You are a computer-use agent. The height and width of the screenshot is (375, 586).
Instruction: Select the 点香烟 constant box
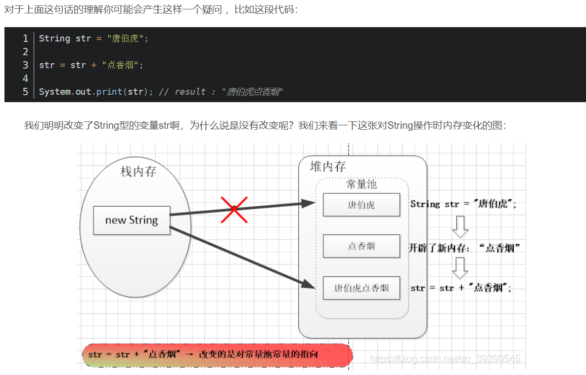(361, 246)
